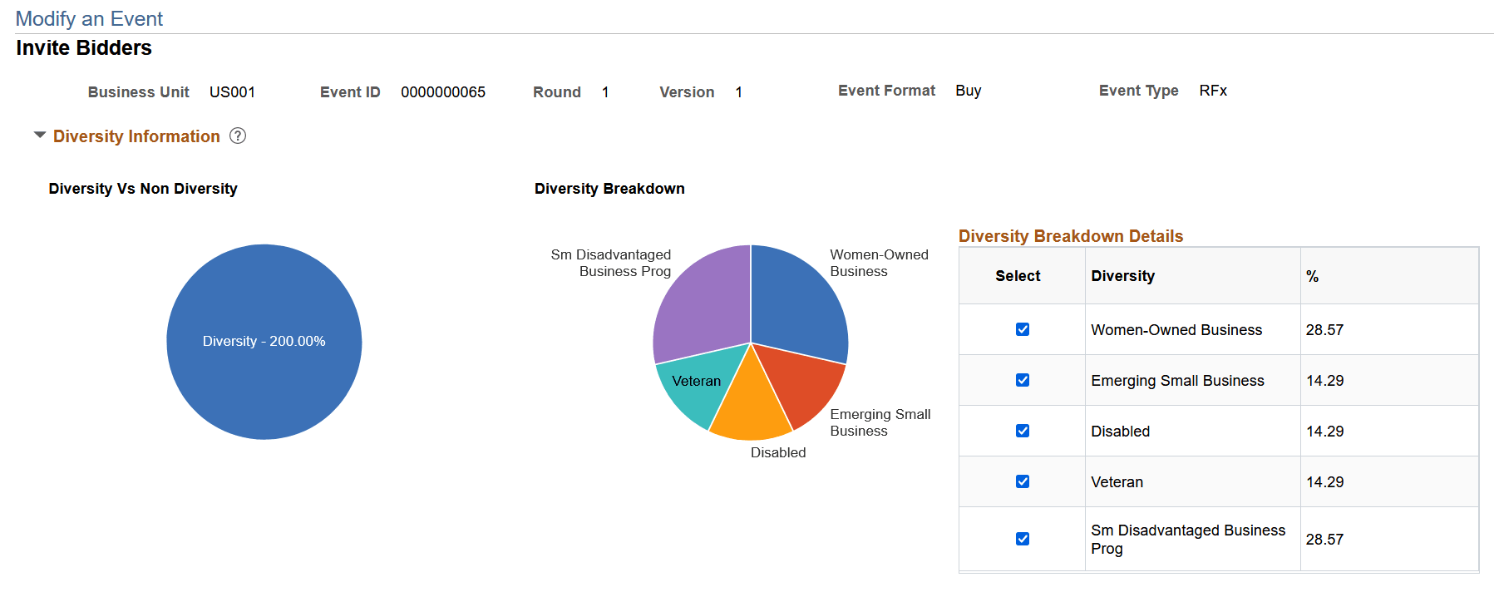Click the Diversity Breakdown chart title
Viewport: 1494px width, 592px height.
pos(609,189)
